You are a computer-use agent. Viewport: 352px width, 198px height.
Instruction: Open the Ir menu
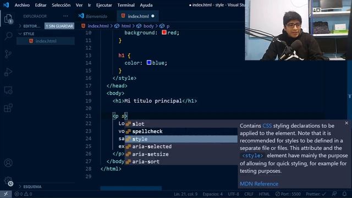click(89, 5)
